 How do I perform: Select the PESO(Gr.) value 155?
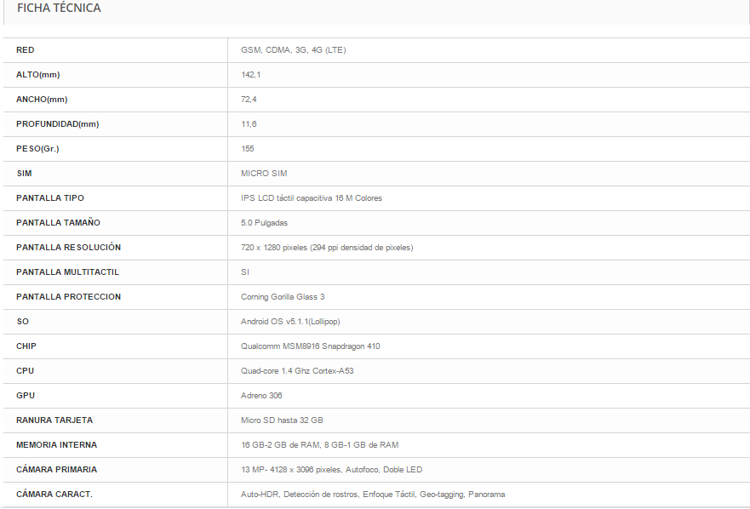coord(247,149)
